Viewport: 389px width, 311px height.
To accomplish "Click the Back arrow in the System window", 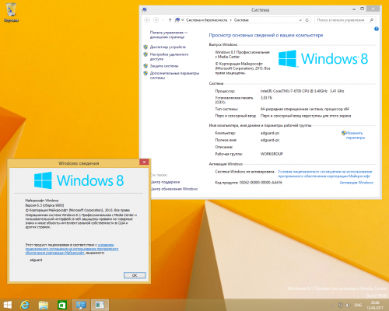I will [147, 20].
